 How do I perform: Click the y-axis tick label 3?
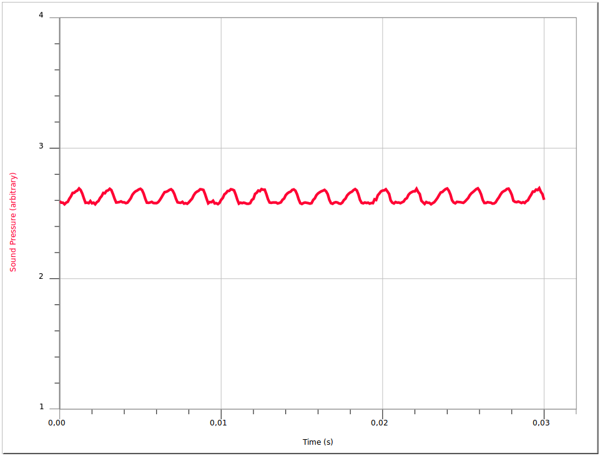(42, 147)
